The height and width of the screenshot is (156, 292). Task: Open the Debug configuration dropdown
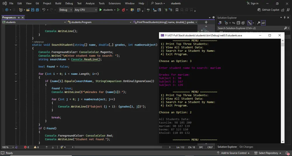click(65, 10)
